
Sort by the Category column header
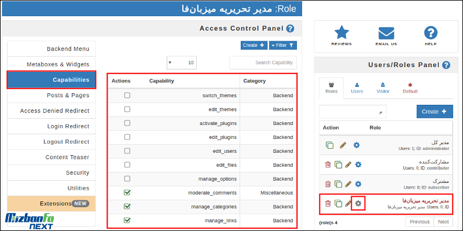(x=255, y=80)
